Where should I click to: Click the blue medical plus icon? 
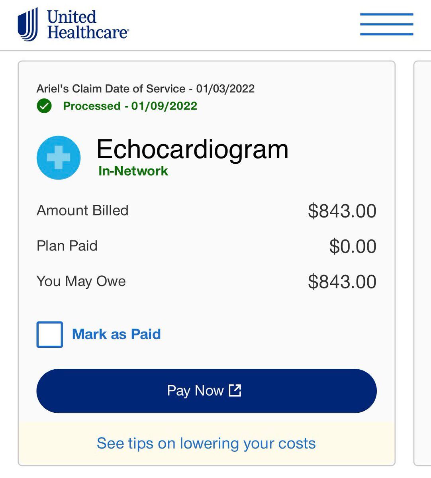[x=59, y=158]
